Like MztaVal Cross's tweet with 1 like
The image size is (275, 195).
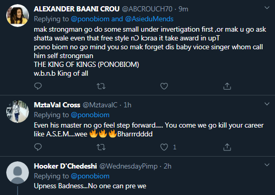click(164, 147)
